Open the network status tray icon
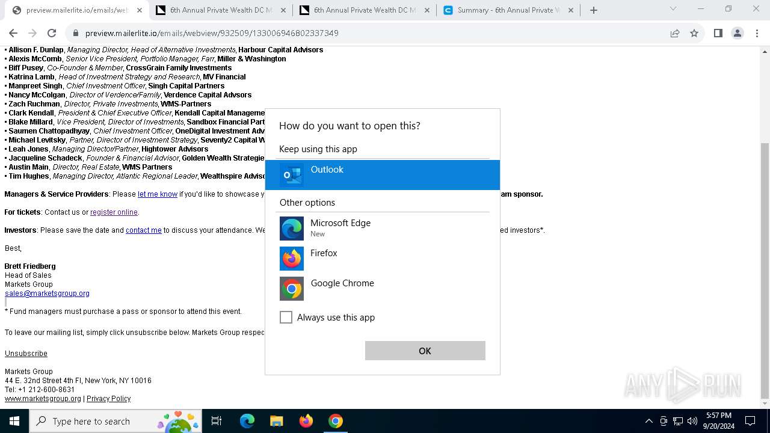The height and width of the screenshot is (433, 770). tap(678, 421)
